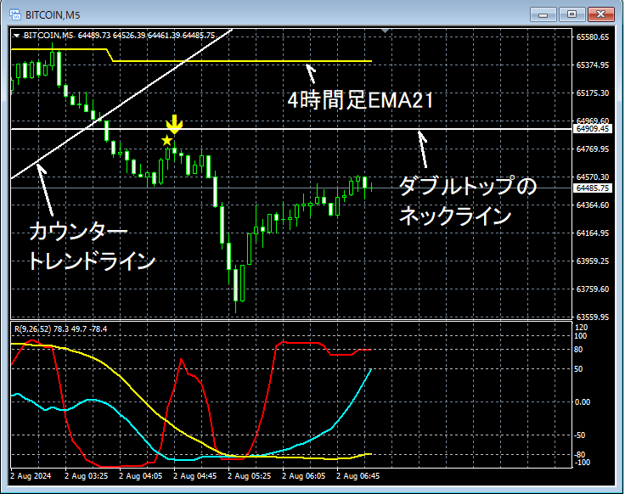Click the 65374.95 price scale value
This screenshot has height=494, width=625.
click(x=593, y=65)
